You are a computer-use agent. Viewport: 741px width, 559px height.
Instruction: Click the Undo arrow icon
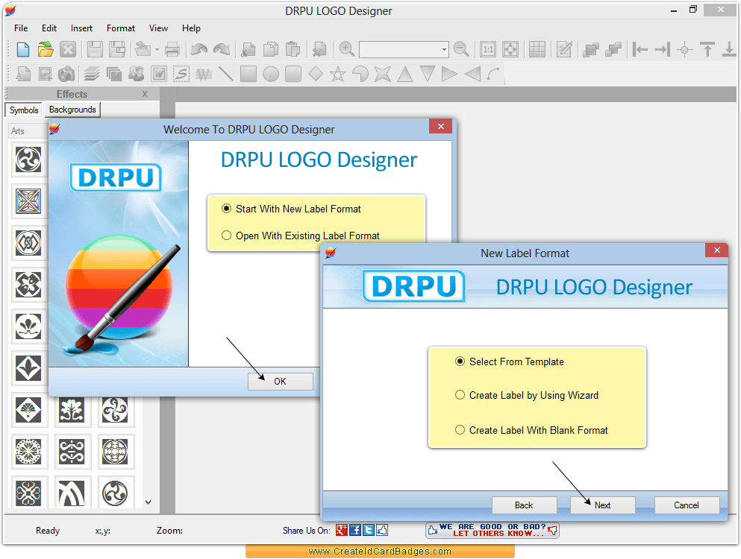[x=199, y=49]
